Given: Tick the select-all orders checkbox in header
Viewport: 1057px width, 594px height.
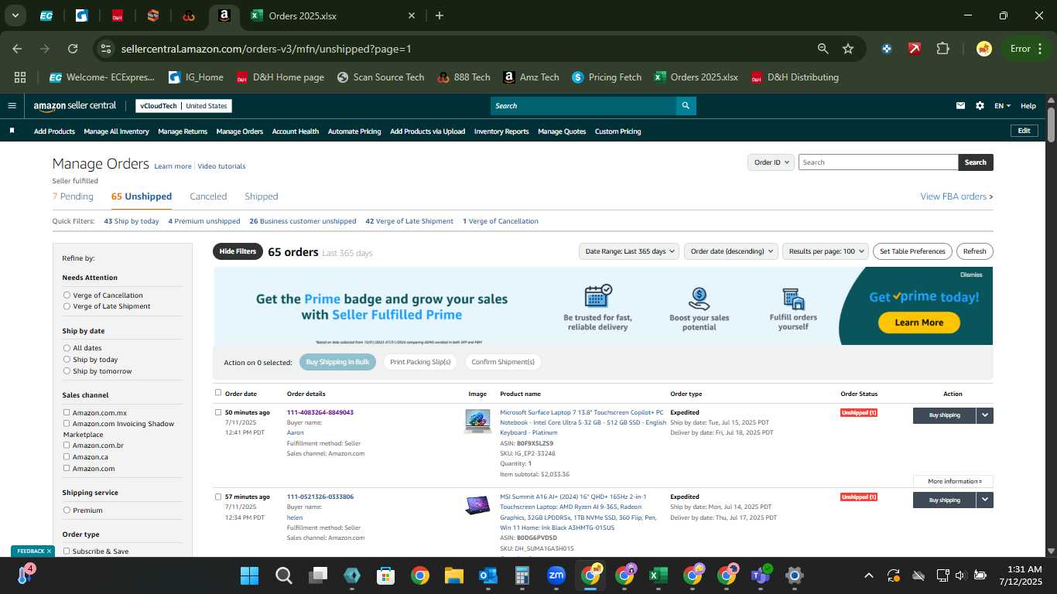Looking at the screenshot, I should pyautogui.click(x=218, y=393).
